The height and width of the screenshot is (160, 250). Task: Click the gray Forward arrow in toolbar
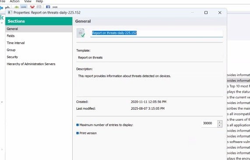tap(7, 7)
